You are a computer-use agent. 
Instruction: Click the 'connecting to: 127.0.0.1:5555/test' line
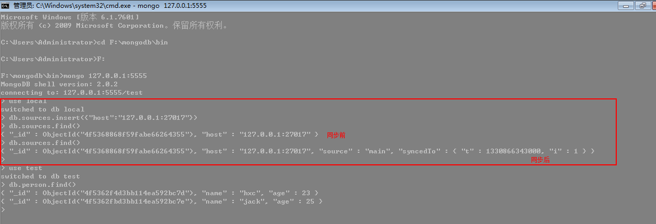coord(72,93)
